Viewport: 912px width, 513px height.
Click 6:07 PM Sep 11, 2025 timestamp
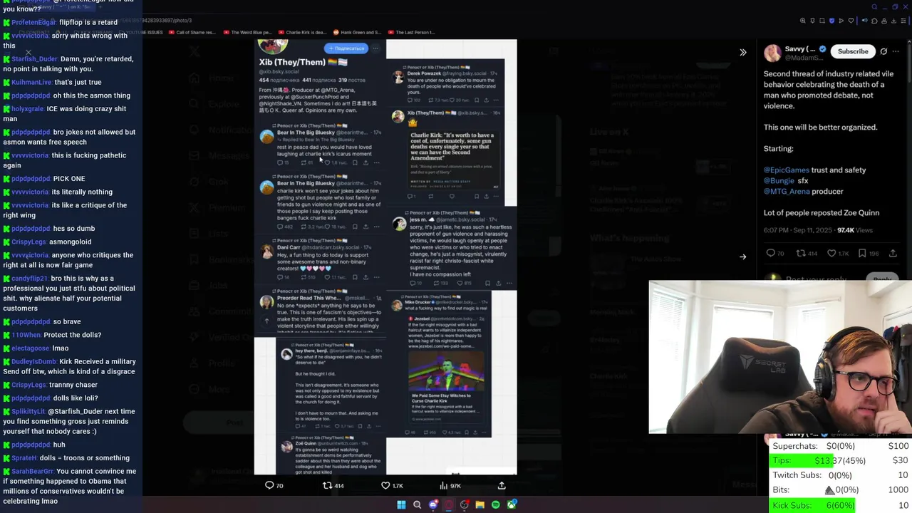(798, 230)
